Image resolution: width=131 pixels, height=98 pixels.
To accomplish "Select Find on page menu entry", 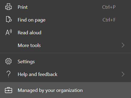I will (65, 20).
